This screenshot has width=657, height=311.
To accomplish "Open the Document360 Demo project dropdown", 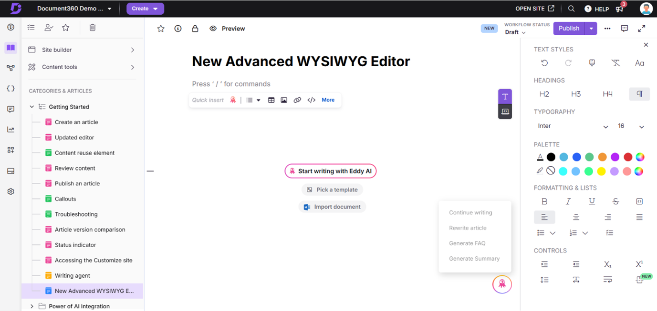I will [x=74, y=9].
